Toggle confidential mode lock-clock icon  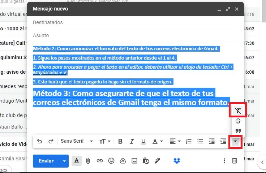[146, 161]
